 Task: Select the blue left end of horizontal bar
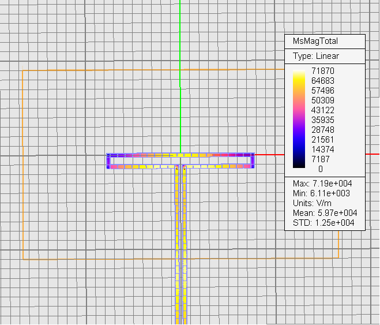click(110, 160)
